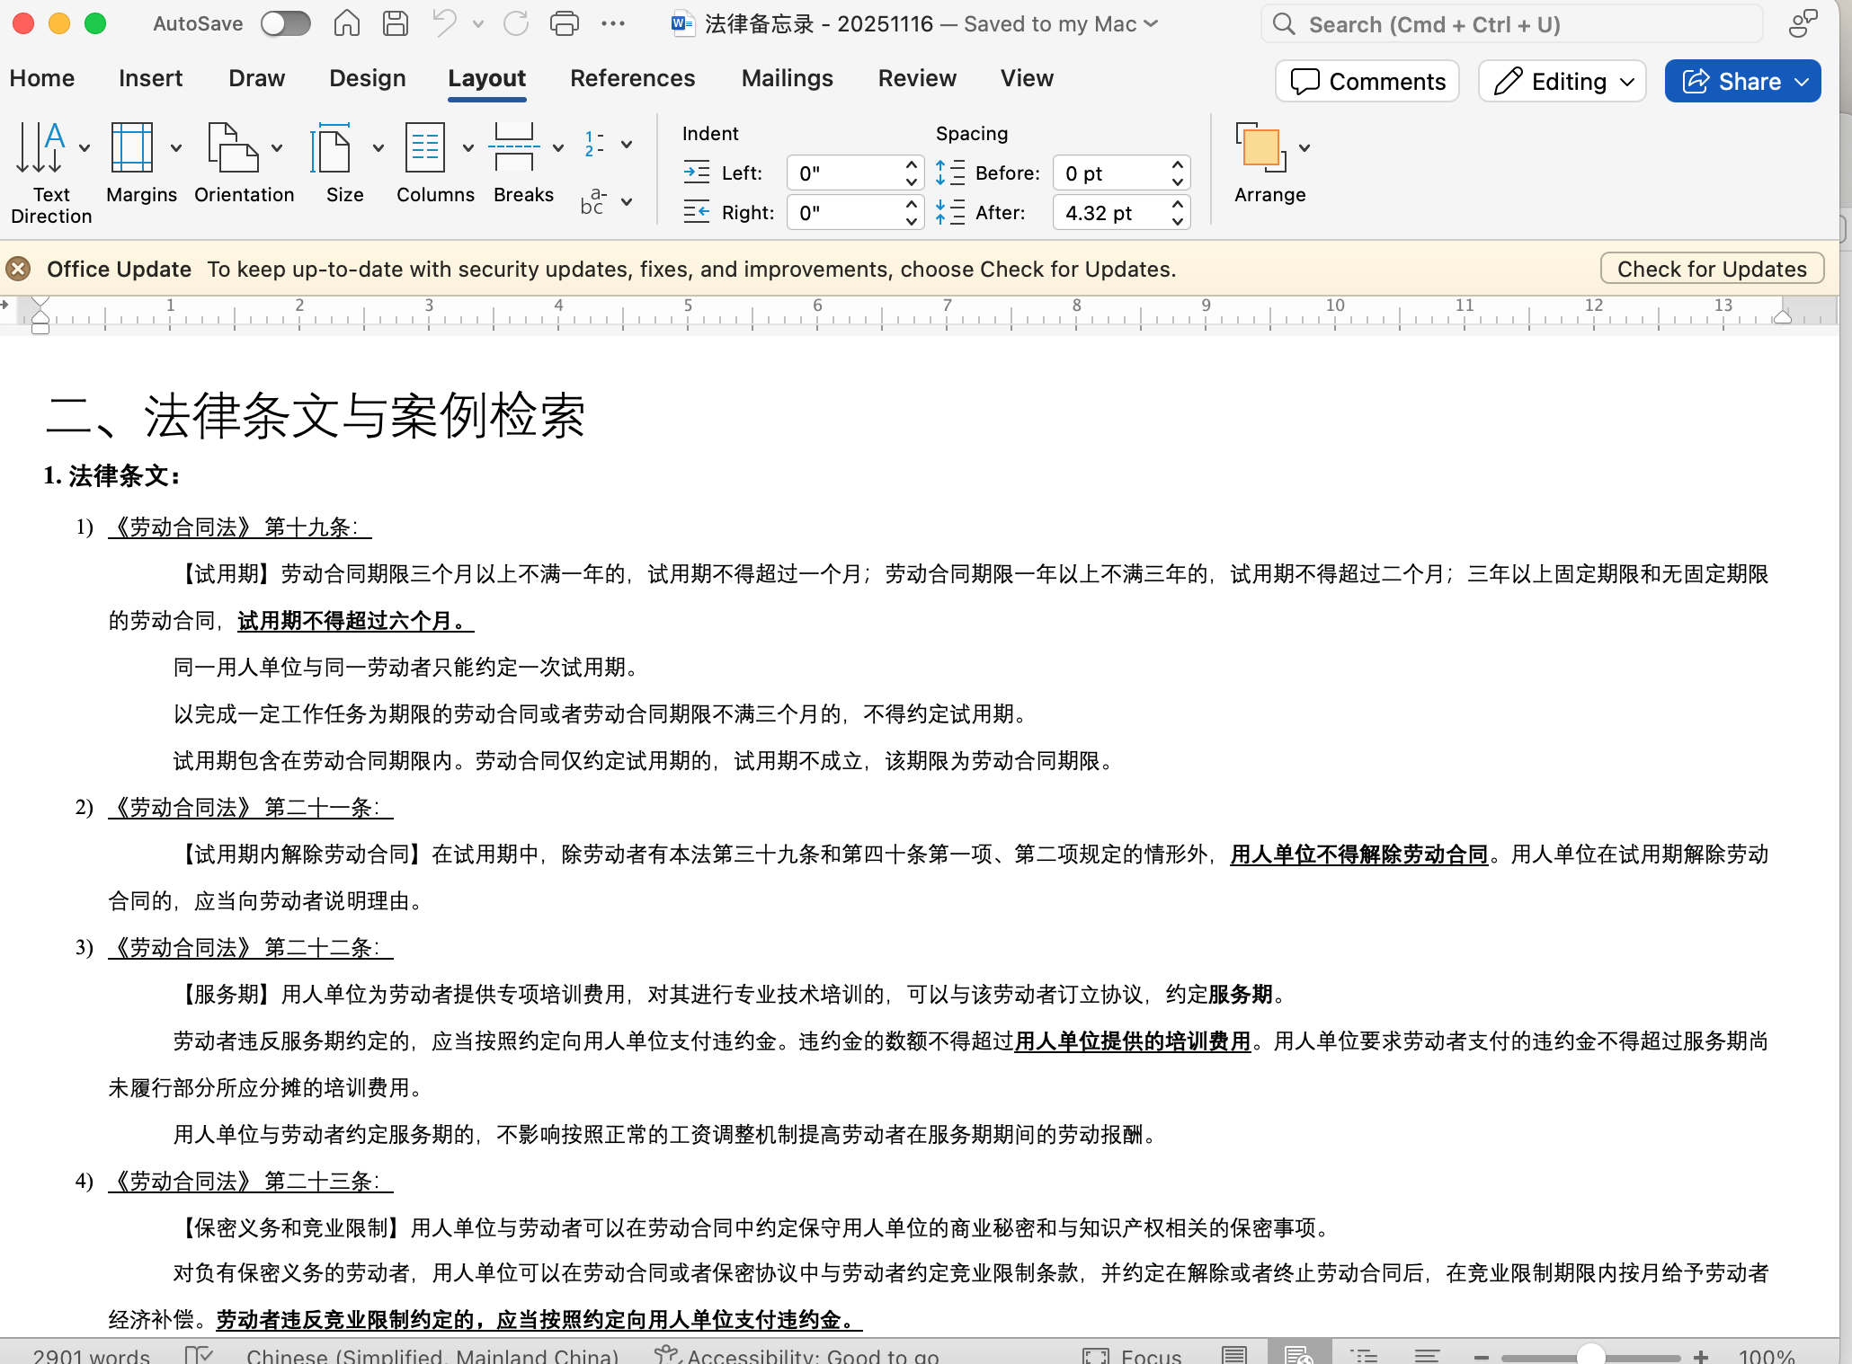Click the Margins icon
This screenshot has height=1364, width=1852.
132,147
